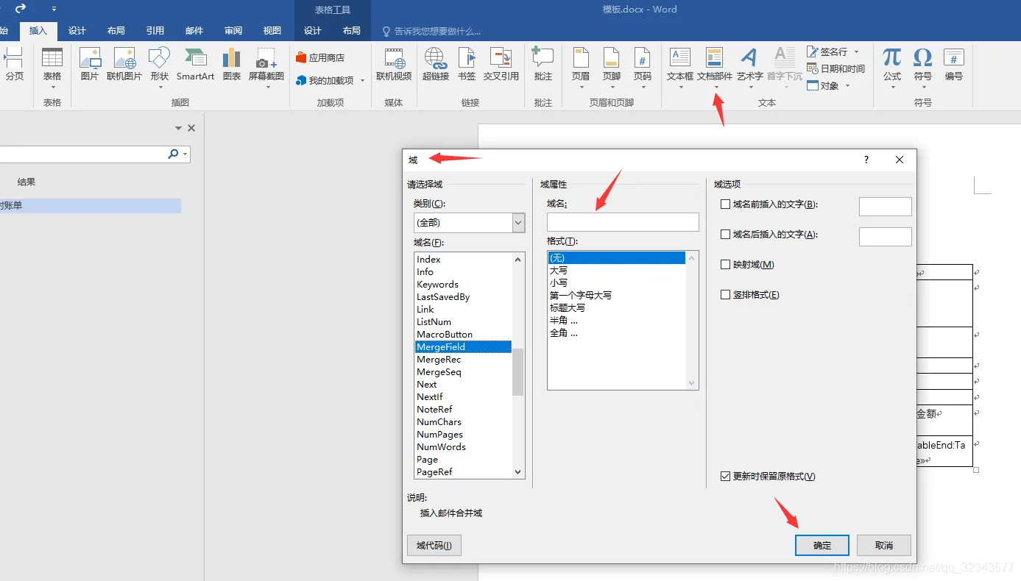Uncheck 更新时保留原格式 option

tap(725, 477)
